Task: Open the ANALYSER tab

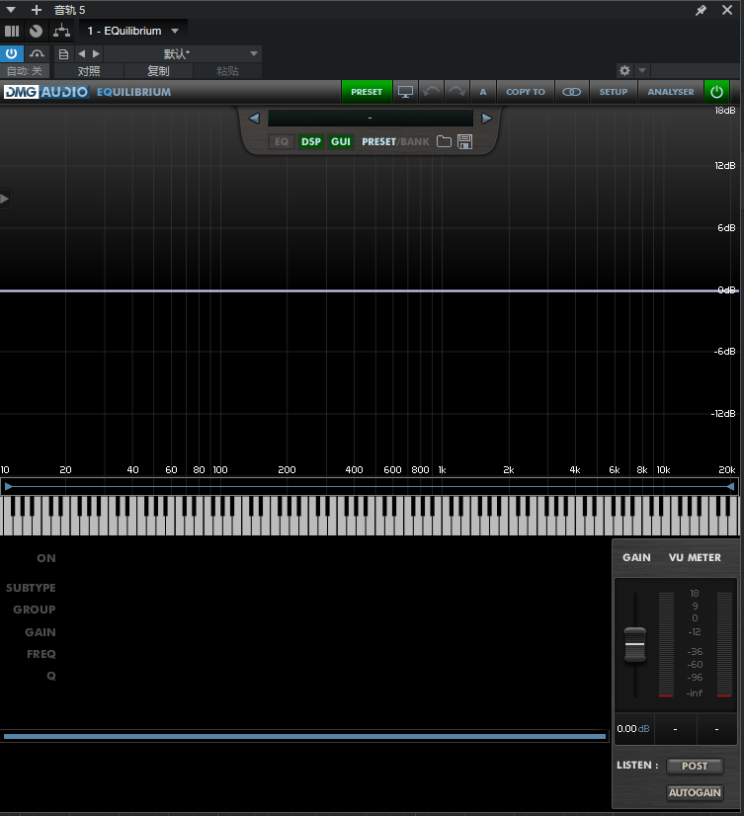Action: click(671, 92)
